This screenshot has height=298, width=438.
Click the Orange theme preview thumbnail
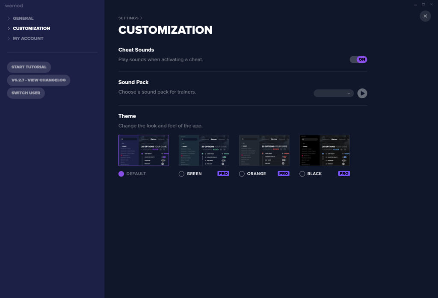click(x=264, y=150)
